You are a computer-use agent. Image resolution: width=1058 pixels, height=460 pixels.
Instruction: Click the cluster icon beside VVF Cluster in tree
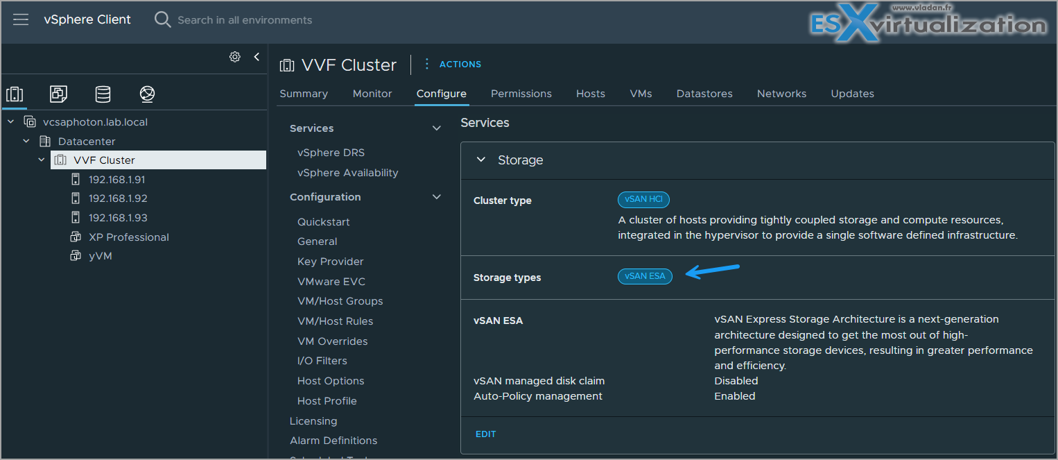click(x=60, y=160)
